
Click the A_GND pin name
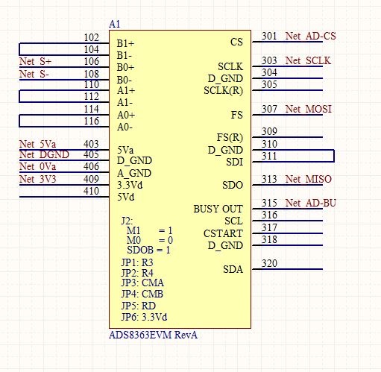click(x=134, y=173)
